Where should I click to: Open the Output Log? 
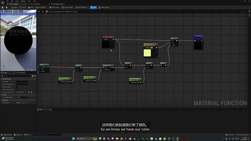point(18,135)
